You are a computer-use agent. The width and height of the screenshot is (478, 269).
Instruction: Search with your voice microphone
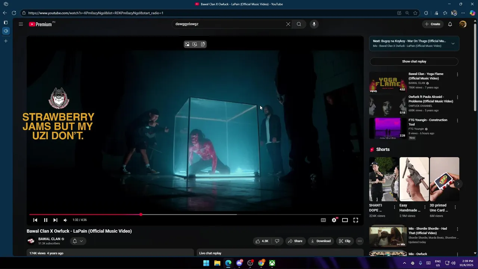tap(314, 24)
